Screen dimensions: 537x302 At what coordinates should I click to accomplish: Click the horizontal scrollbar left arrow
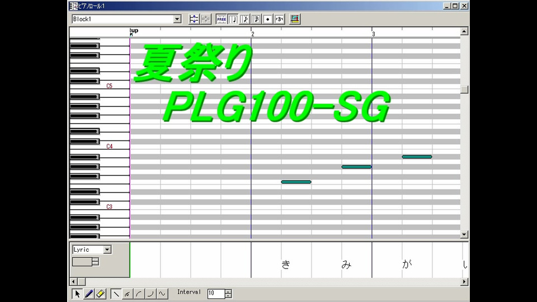(73, 281)
